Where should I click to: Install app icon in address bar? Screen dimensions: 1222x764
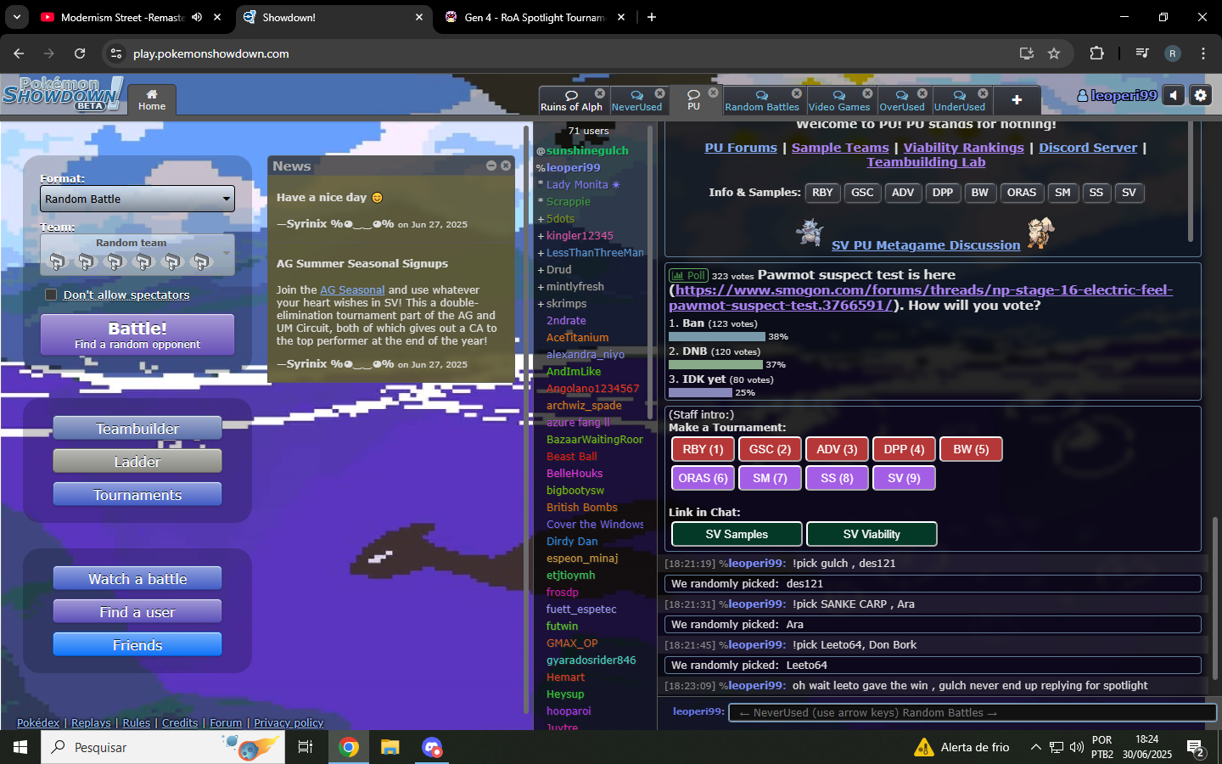pyautogui.click(x=1027, y=53)
